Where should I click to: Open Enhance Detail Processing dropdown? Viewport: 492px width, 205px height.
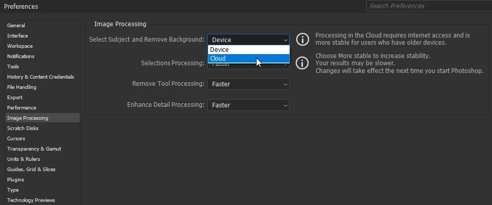tap(248, 105)
